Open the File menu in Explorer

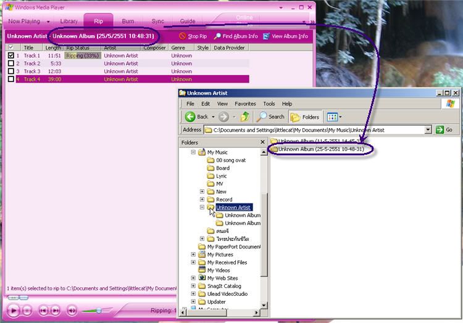coord(190,104)
